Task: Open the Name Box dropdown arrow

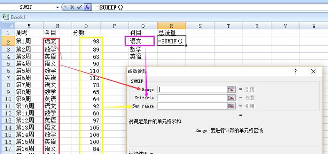Action: point(58,7)
